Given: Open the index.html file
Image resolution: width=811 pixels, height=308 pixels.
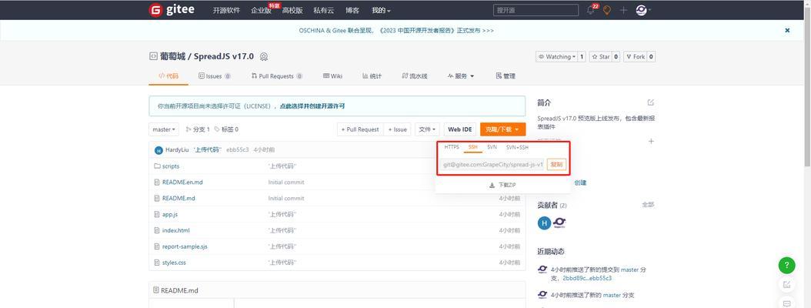Looking at the screenshot, I should tap(176, 230).
